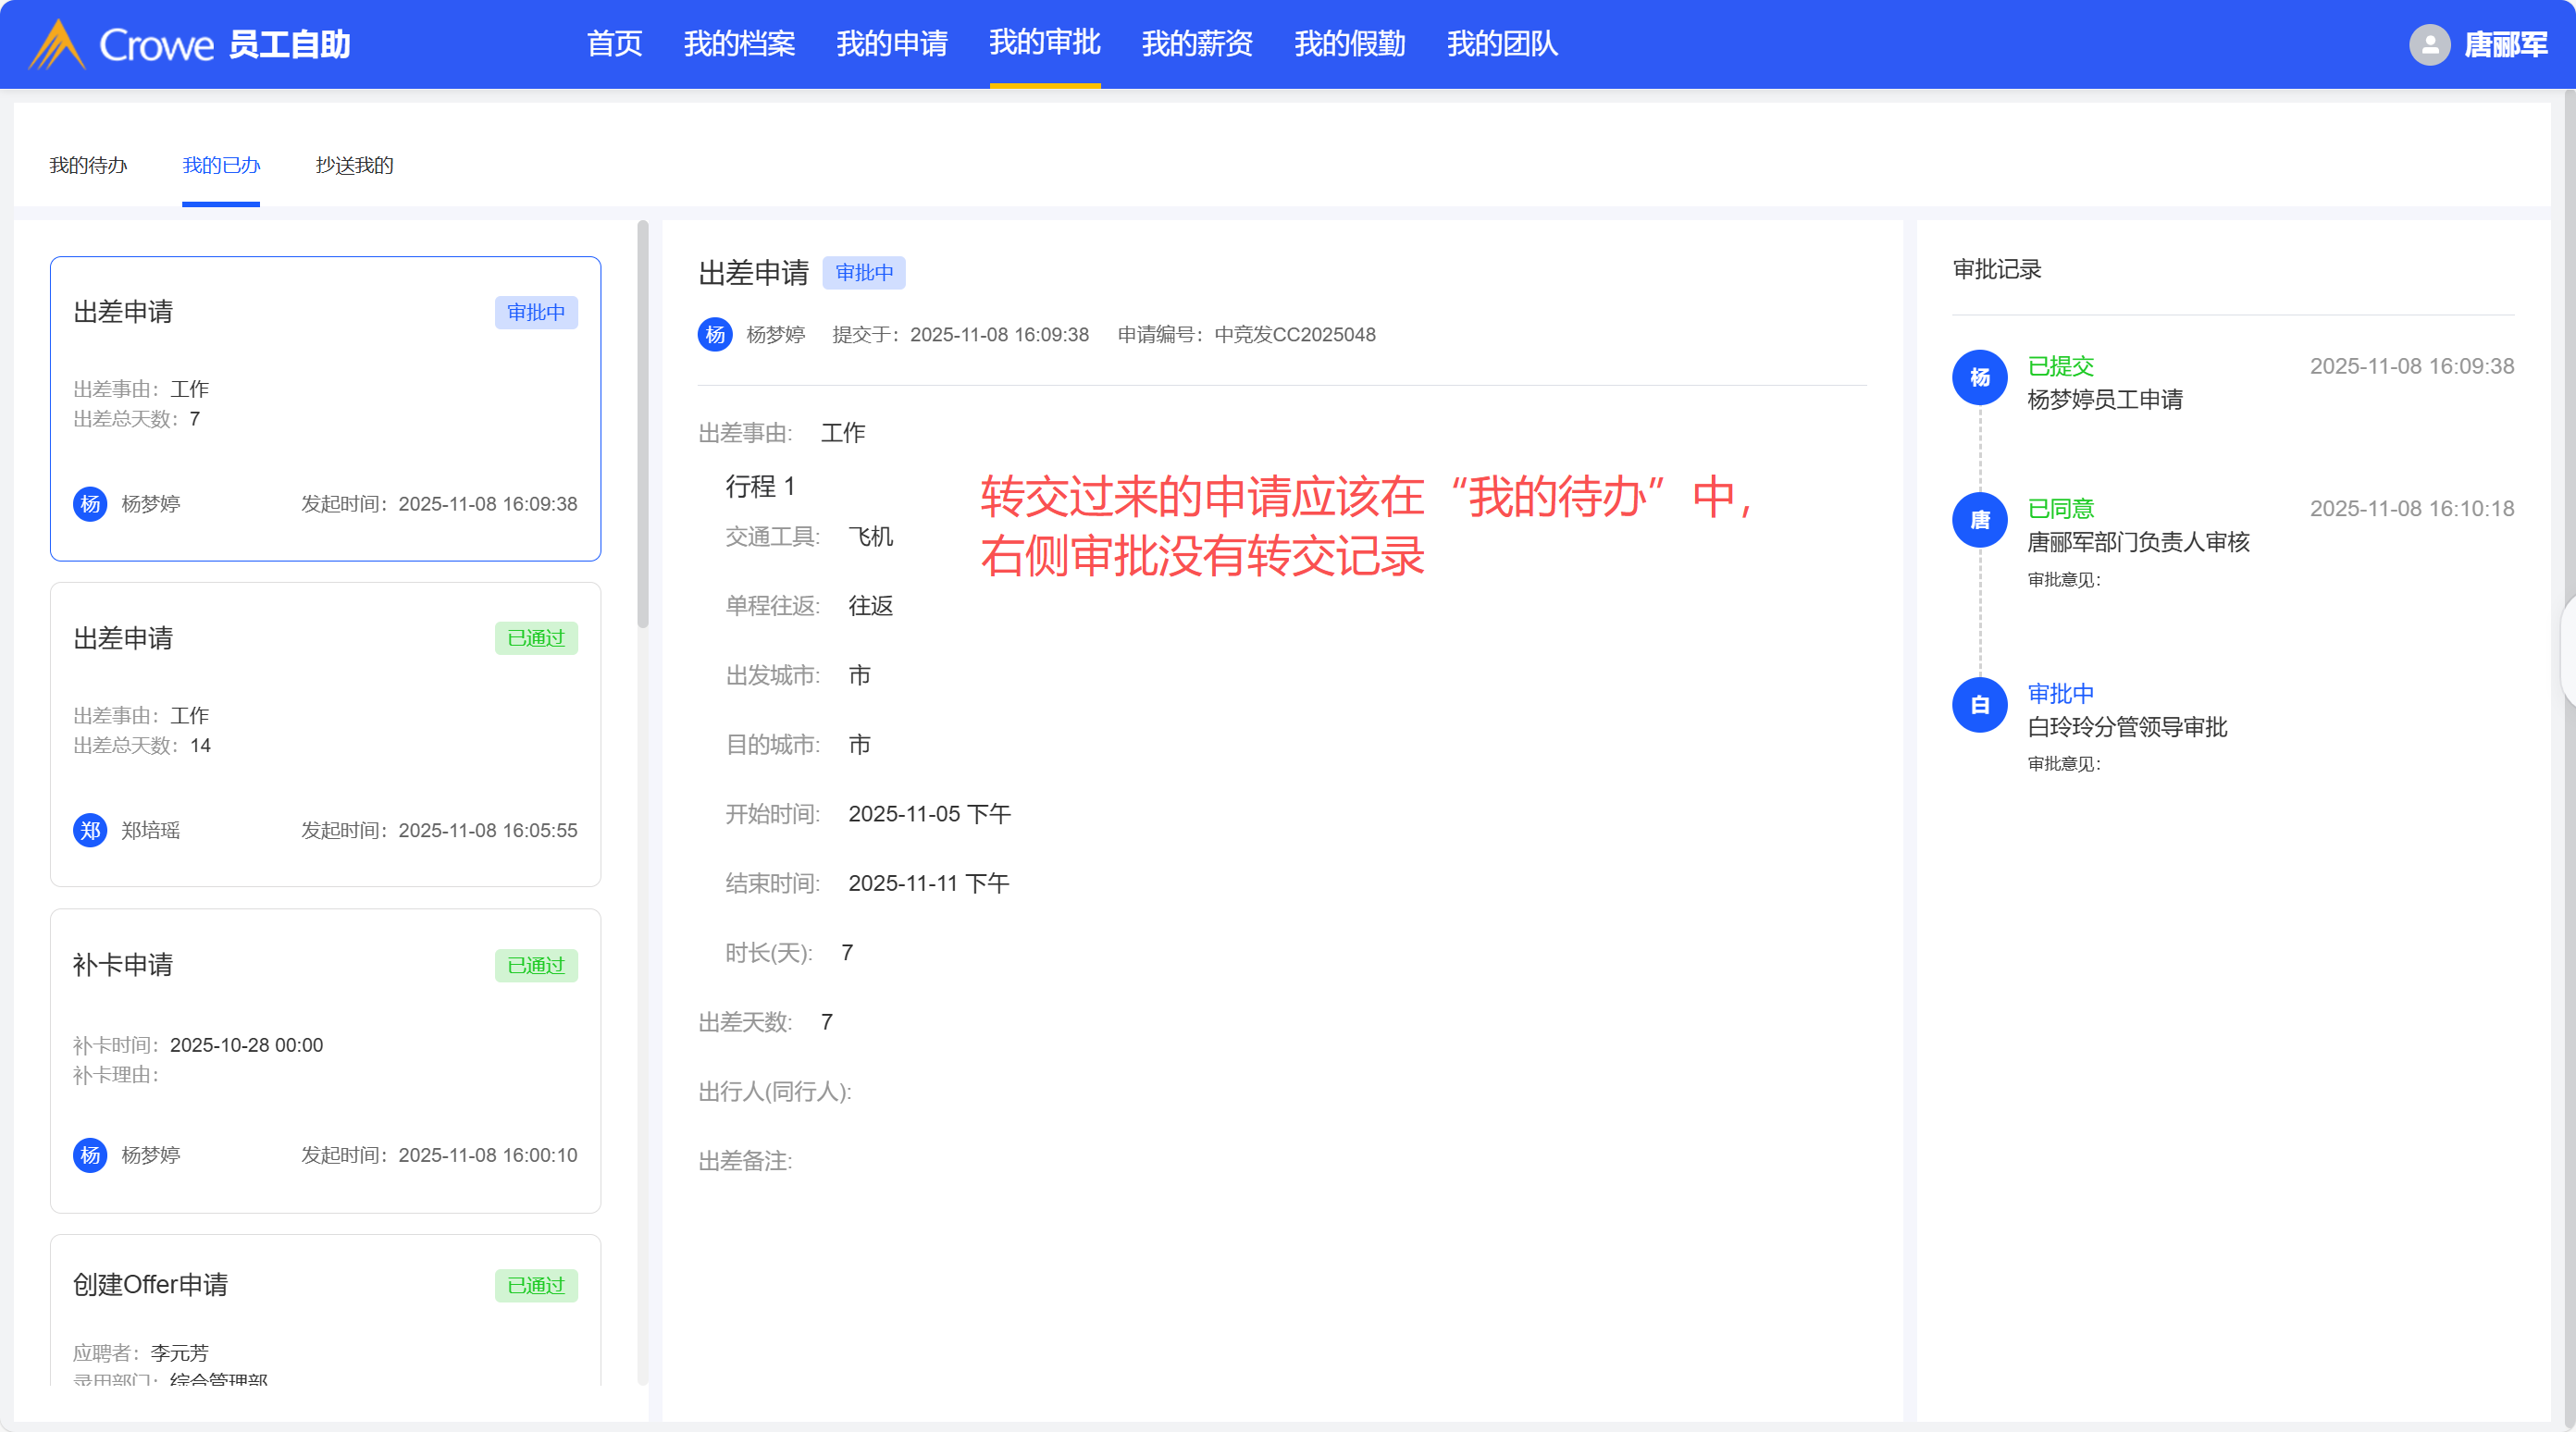Select 出差申请 card with 14 days
Screen dimensions: 2576x1432
pos(325,735)
